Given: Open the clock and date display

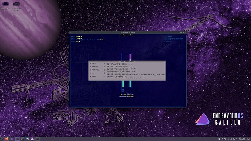Looking at the screenshot, I should (x=242, y=139).
